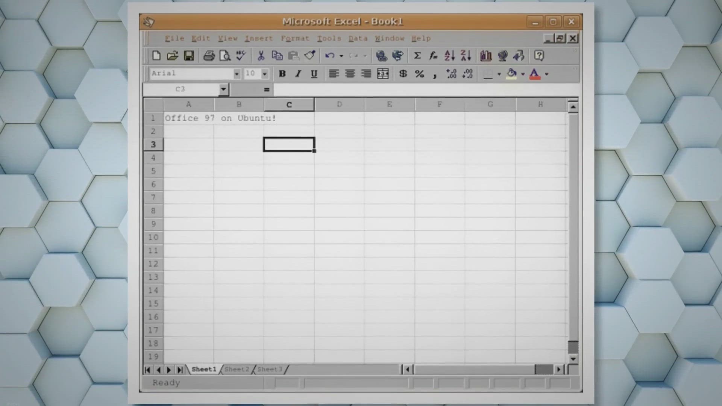Show the Web toolbar icon
Viewport: 722px width, 406px height.
397,56
